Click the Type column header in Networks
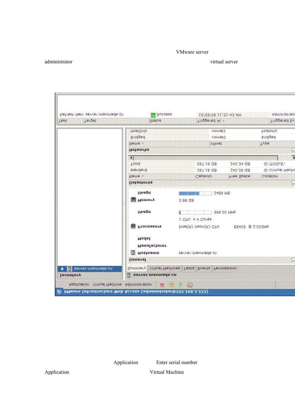 tap(277, 144)
